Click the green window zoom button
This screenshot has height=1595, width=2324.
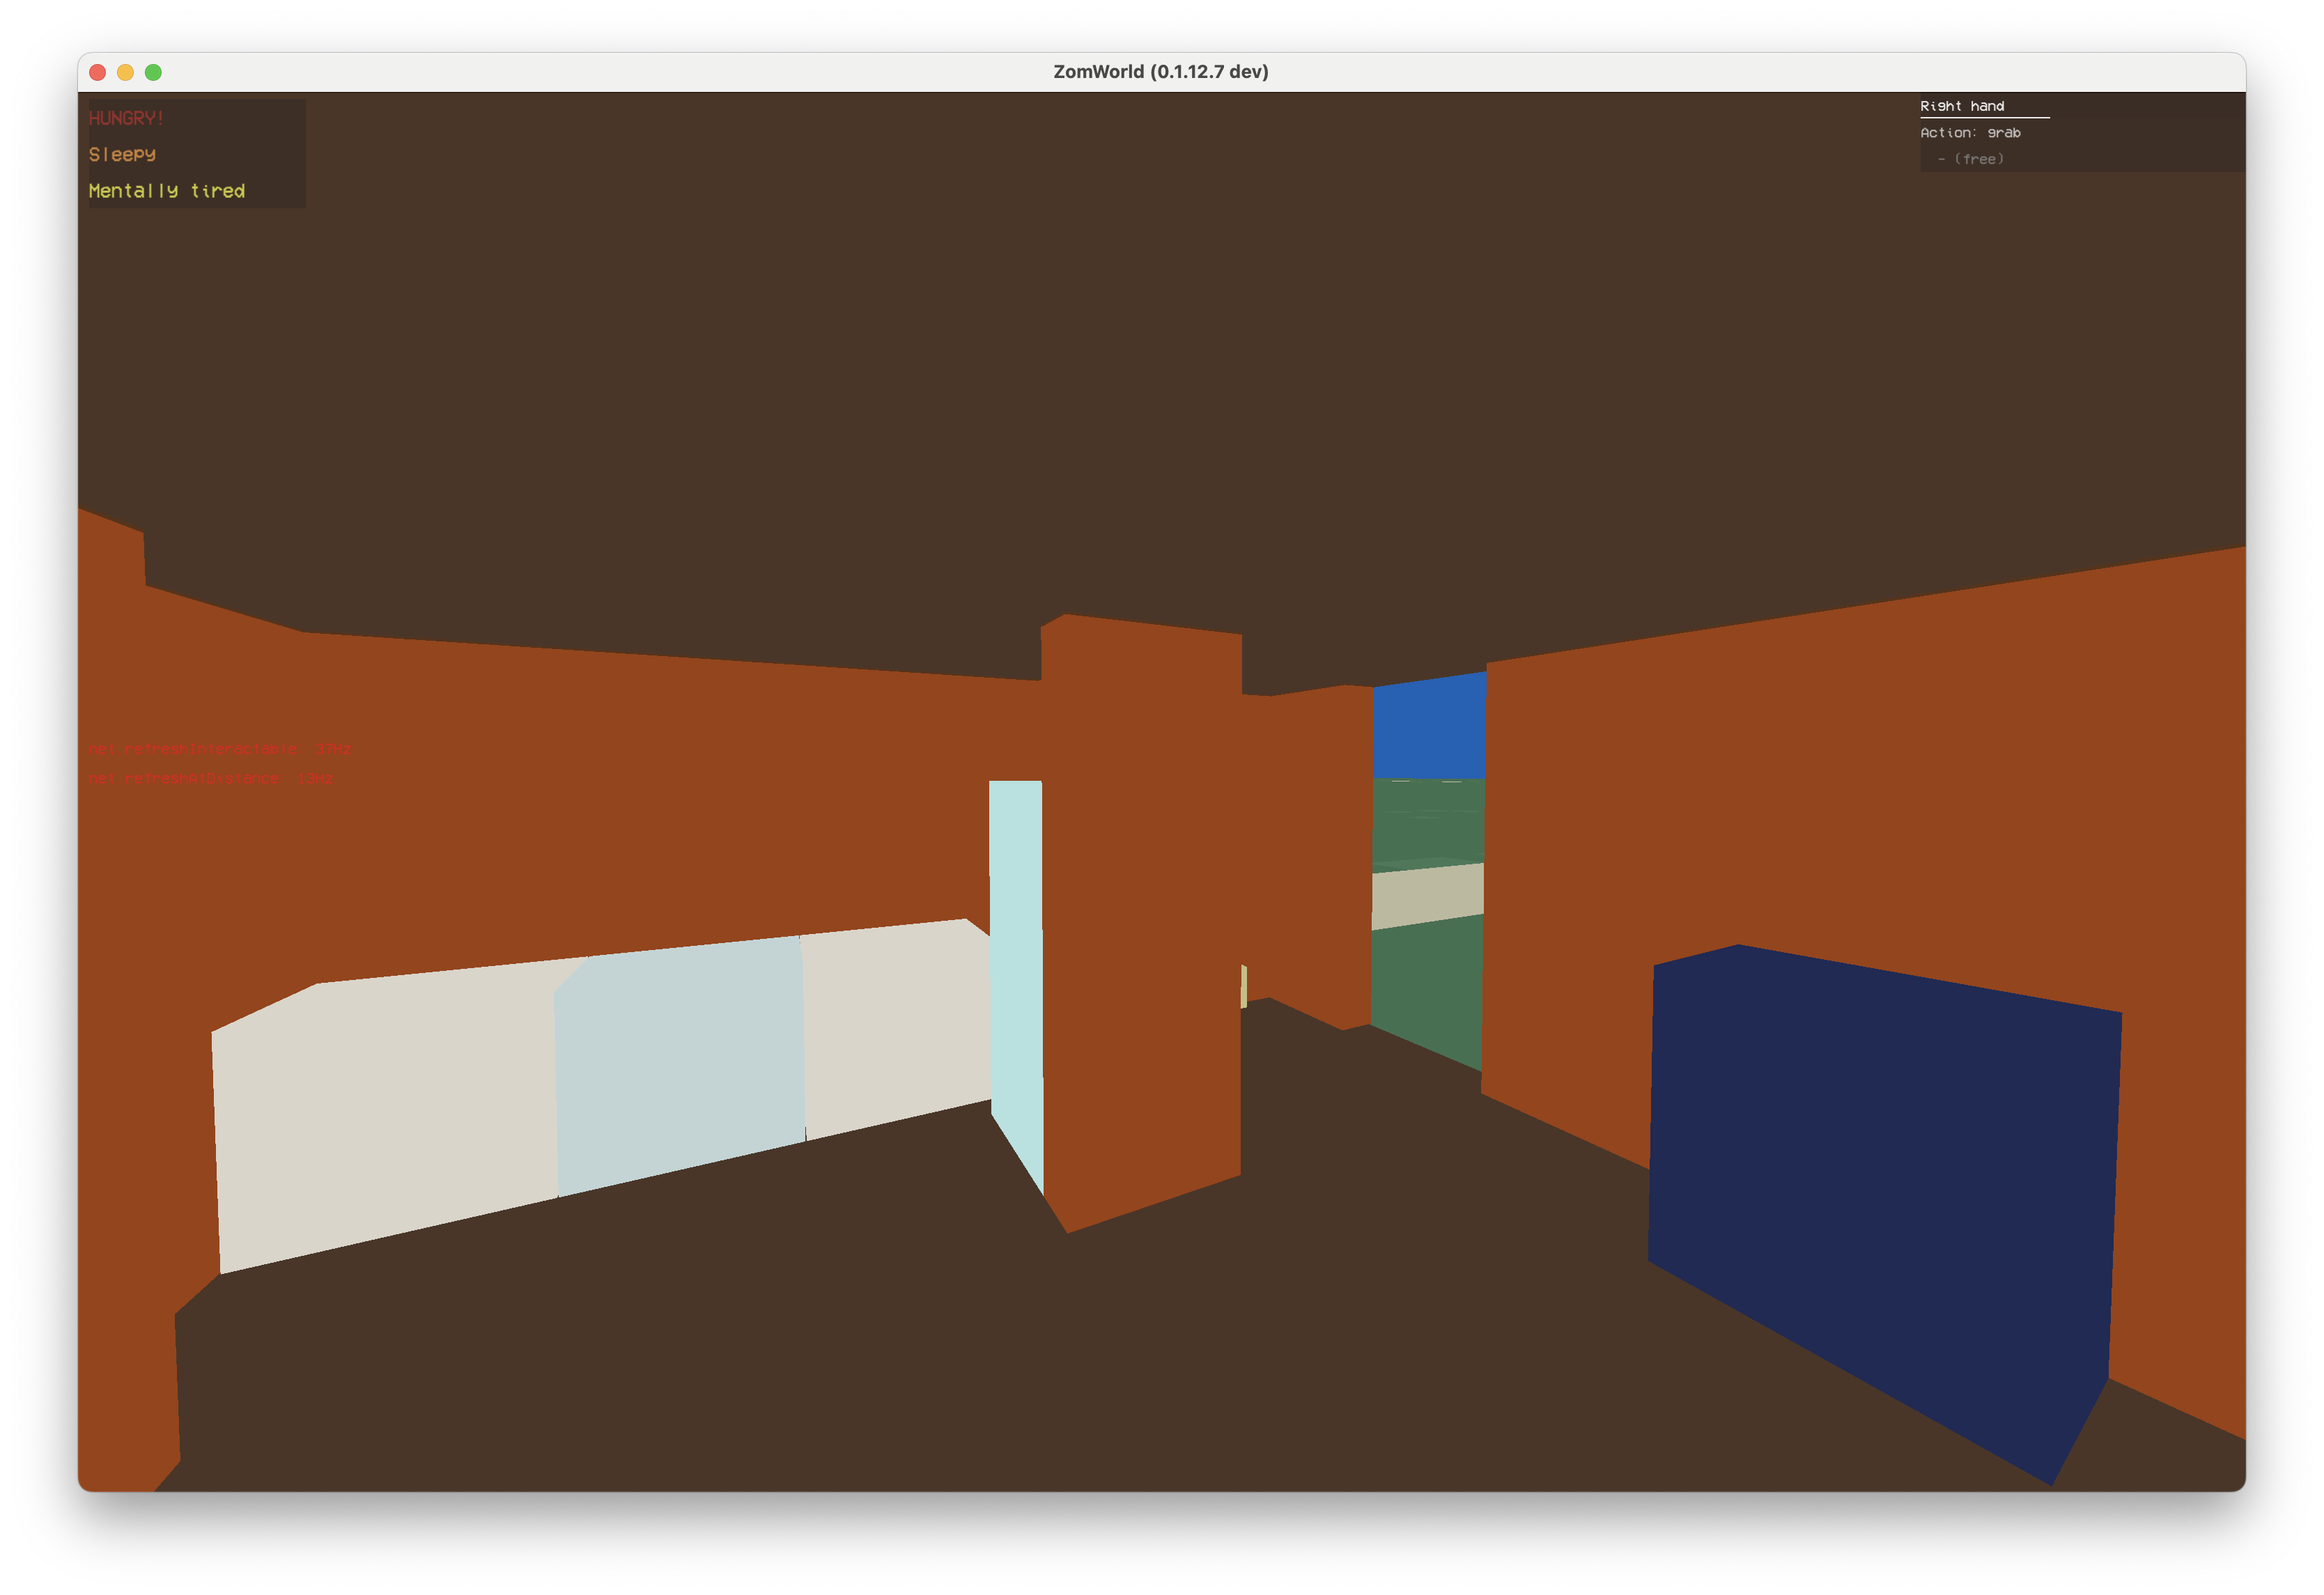(x=153, y=72)
